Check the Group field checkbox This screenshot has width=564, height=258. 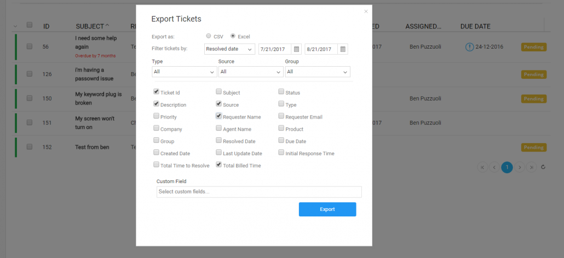coord(156,140)
